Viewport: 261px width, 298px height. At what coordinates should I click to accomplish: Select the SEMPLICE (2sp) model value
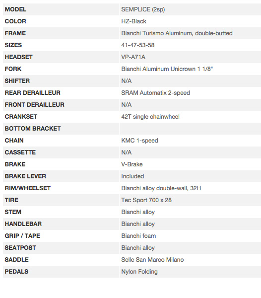point(143,9)
